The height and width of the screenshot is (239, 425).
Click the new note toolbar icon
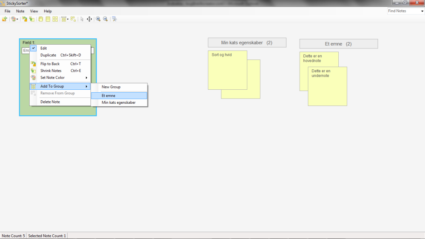coord(4,19)
